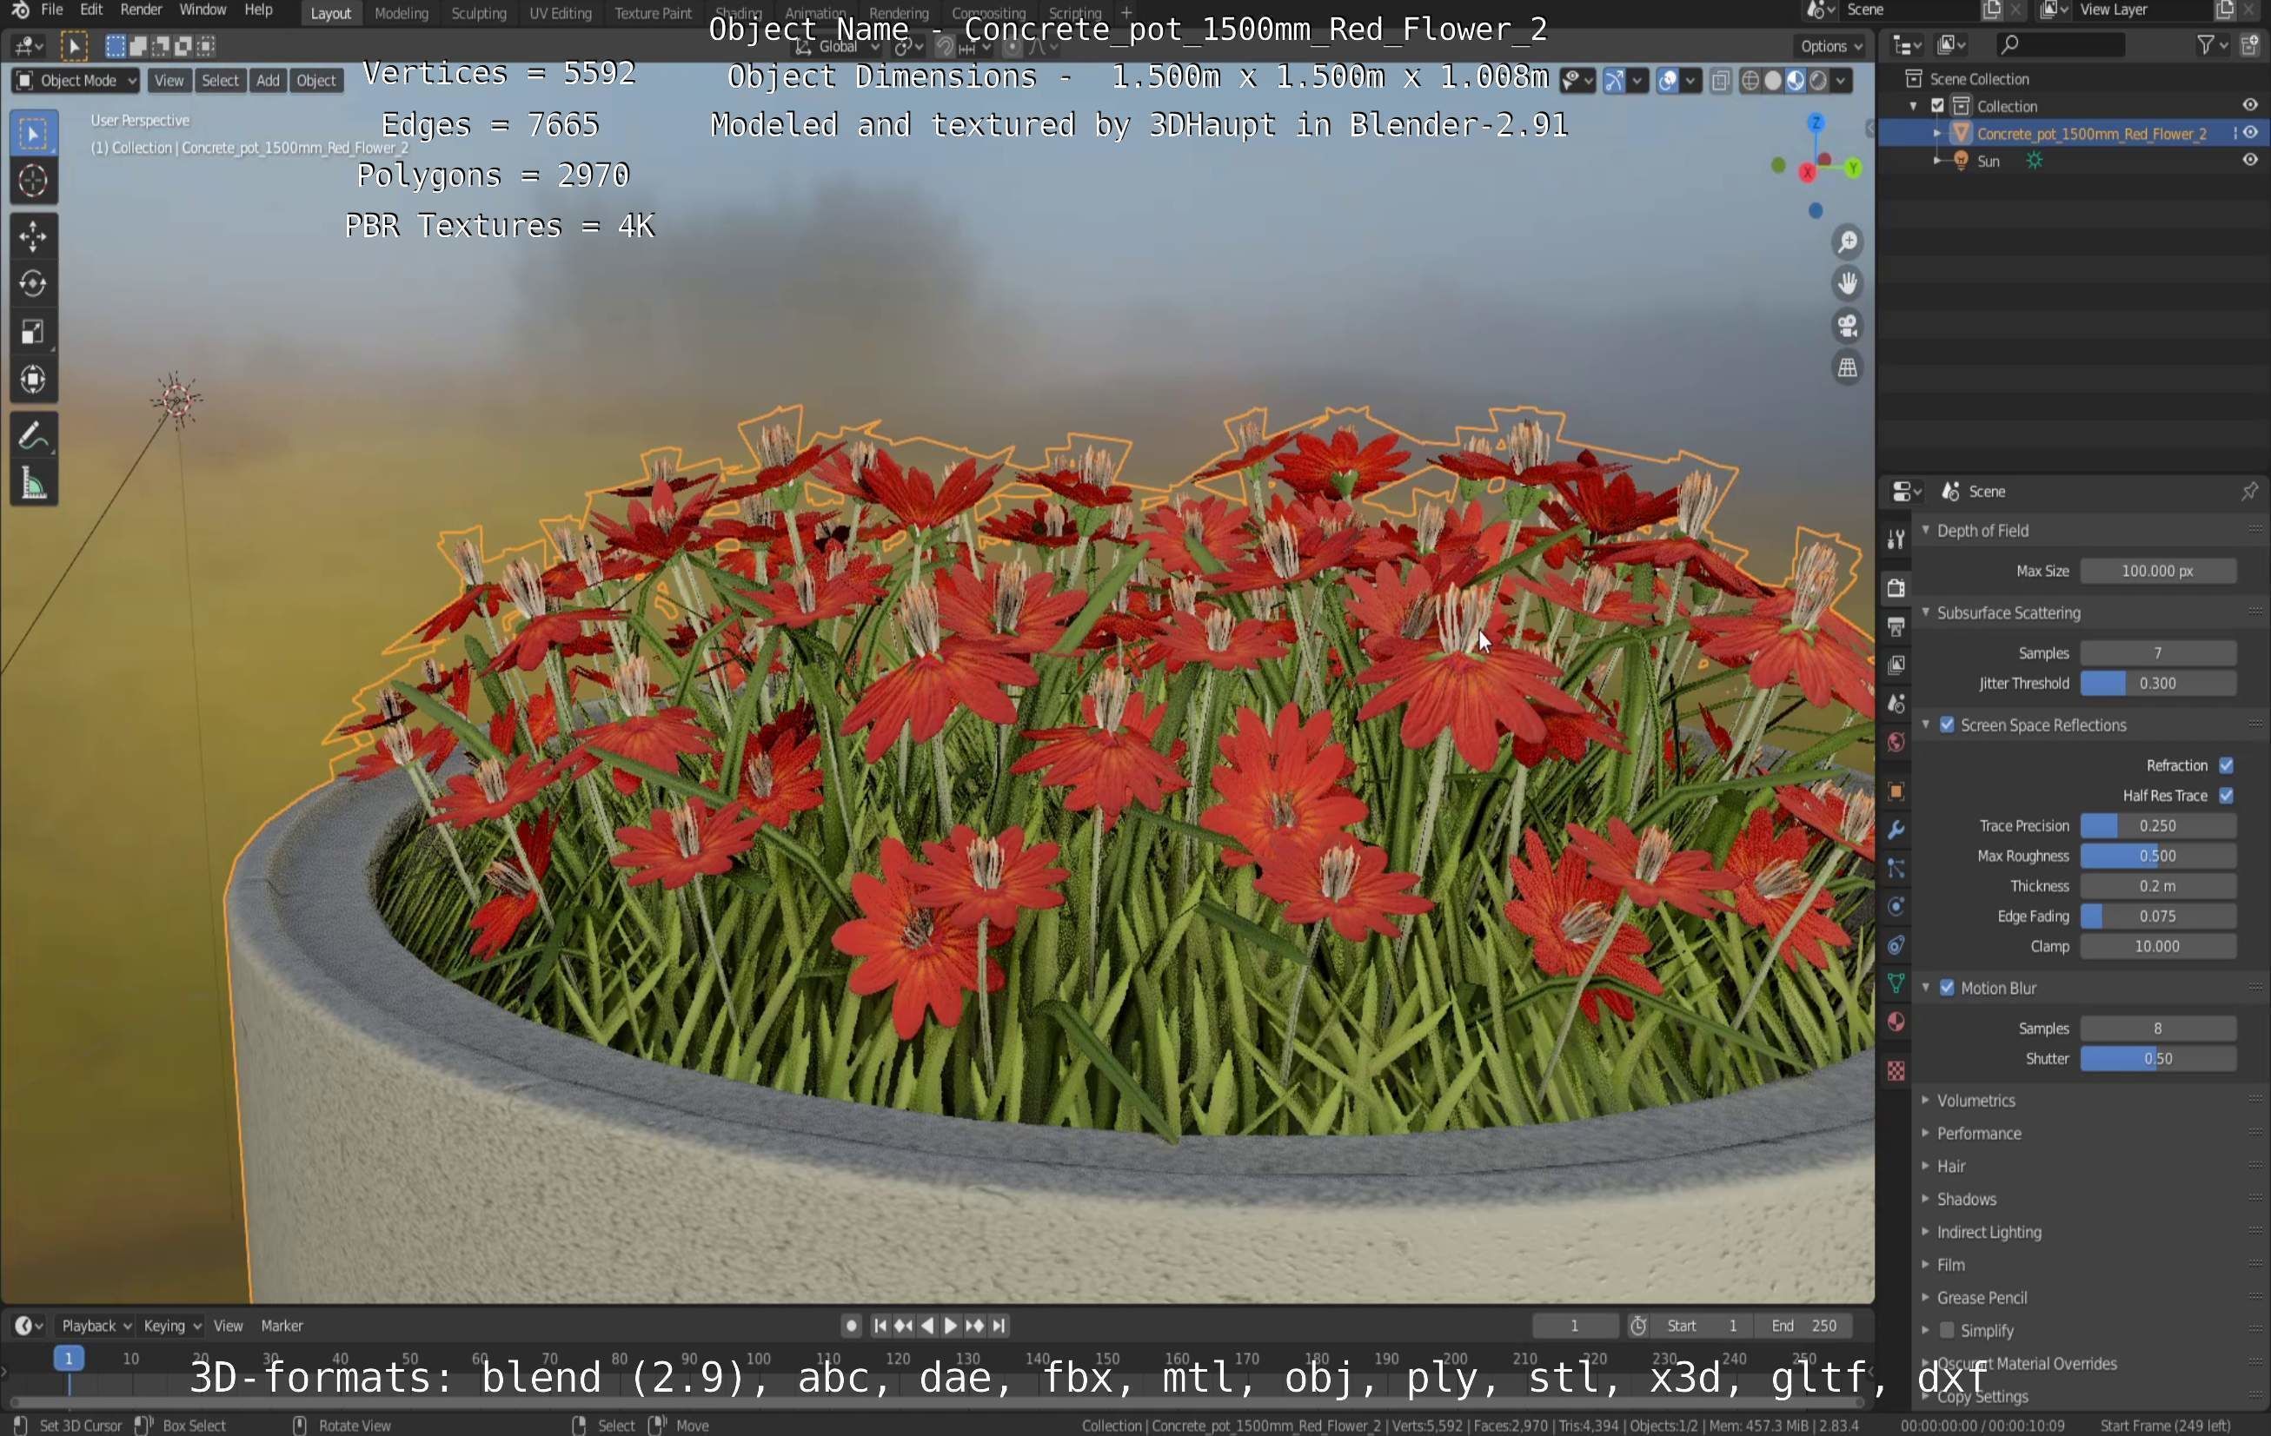Click the timeline Marker menu button

click(282, 1326)
